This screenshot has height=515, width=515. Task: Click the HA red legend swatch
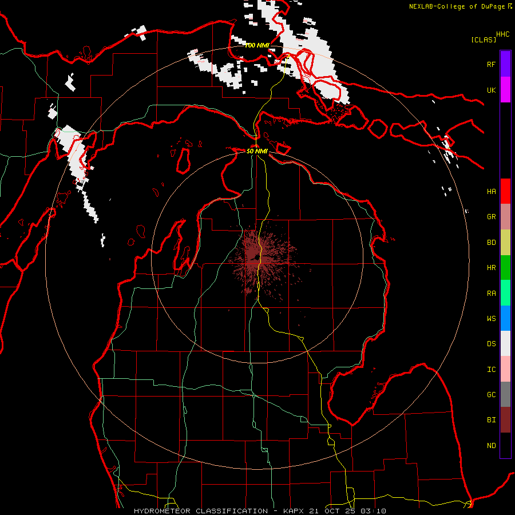pyautogui.click(x=505, y=191)
